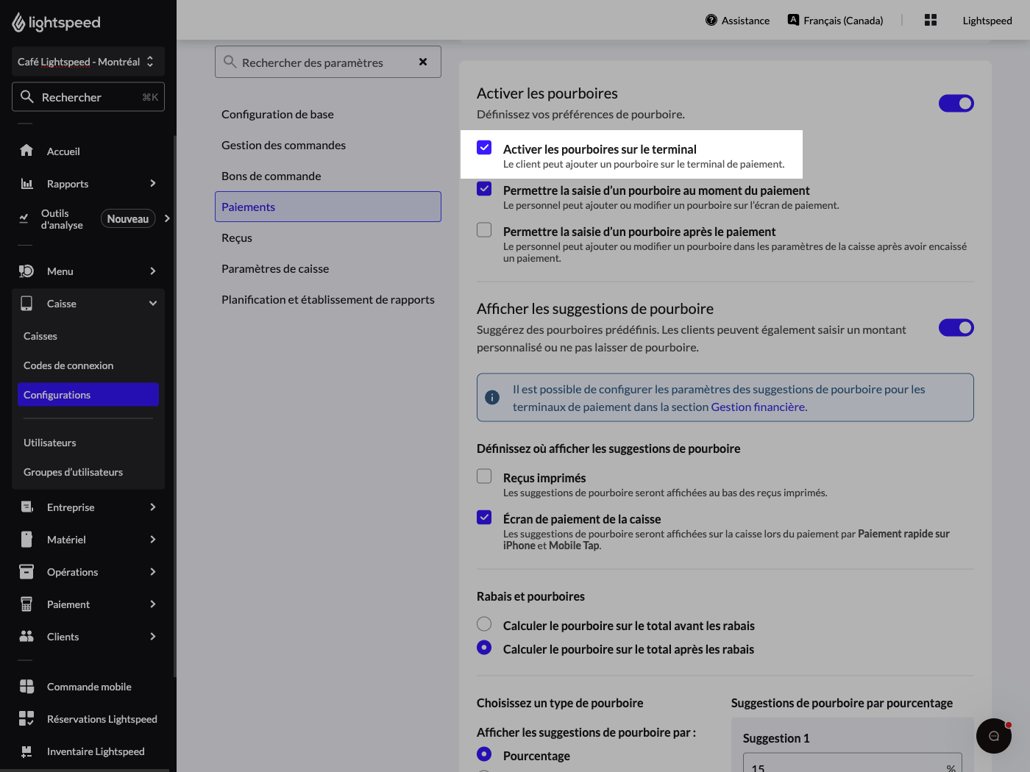Open the apps grid icon in the header

[x=931, y=20]
